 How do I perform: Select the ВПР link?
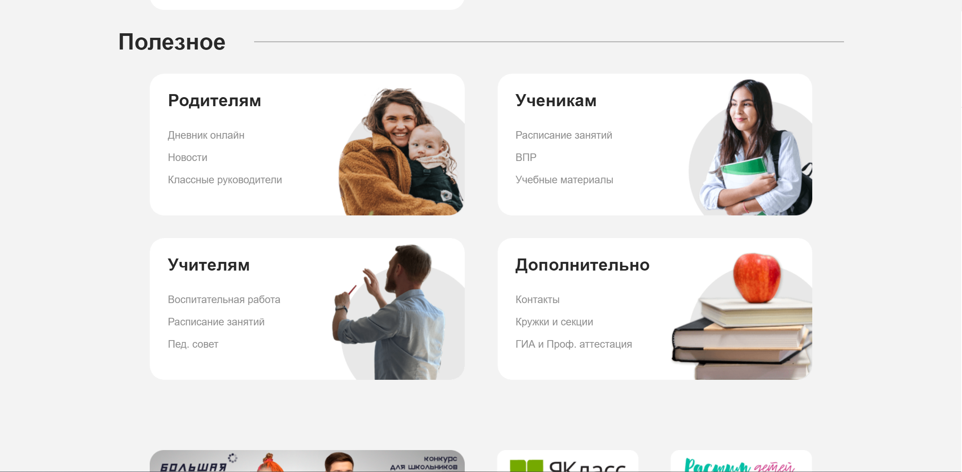click(x=526, y=158)
